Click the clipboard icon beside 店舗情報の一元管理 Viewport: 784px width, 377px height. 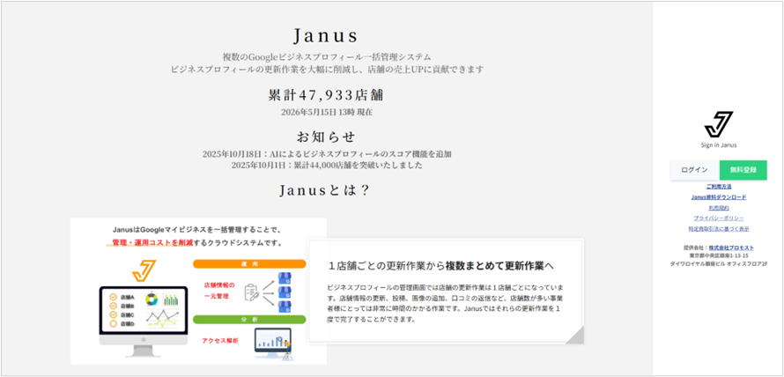[x=252, y=292]
